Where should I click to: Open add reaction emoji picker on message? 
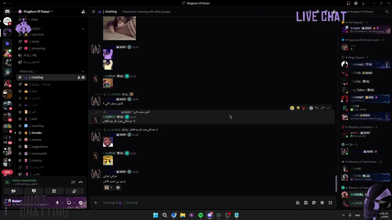(311, 108)
